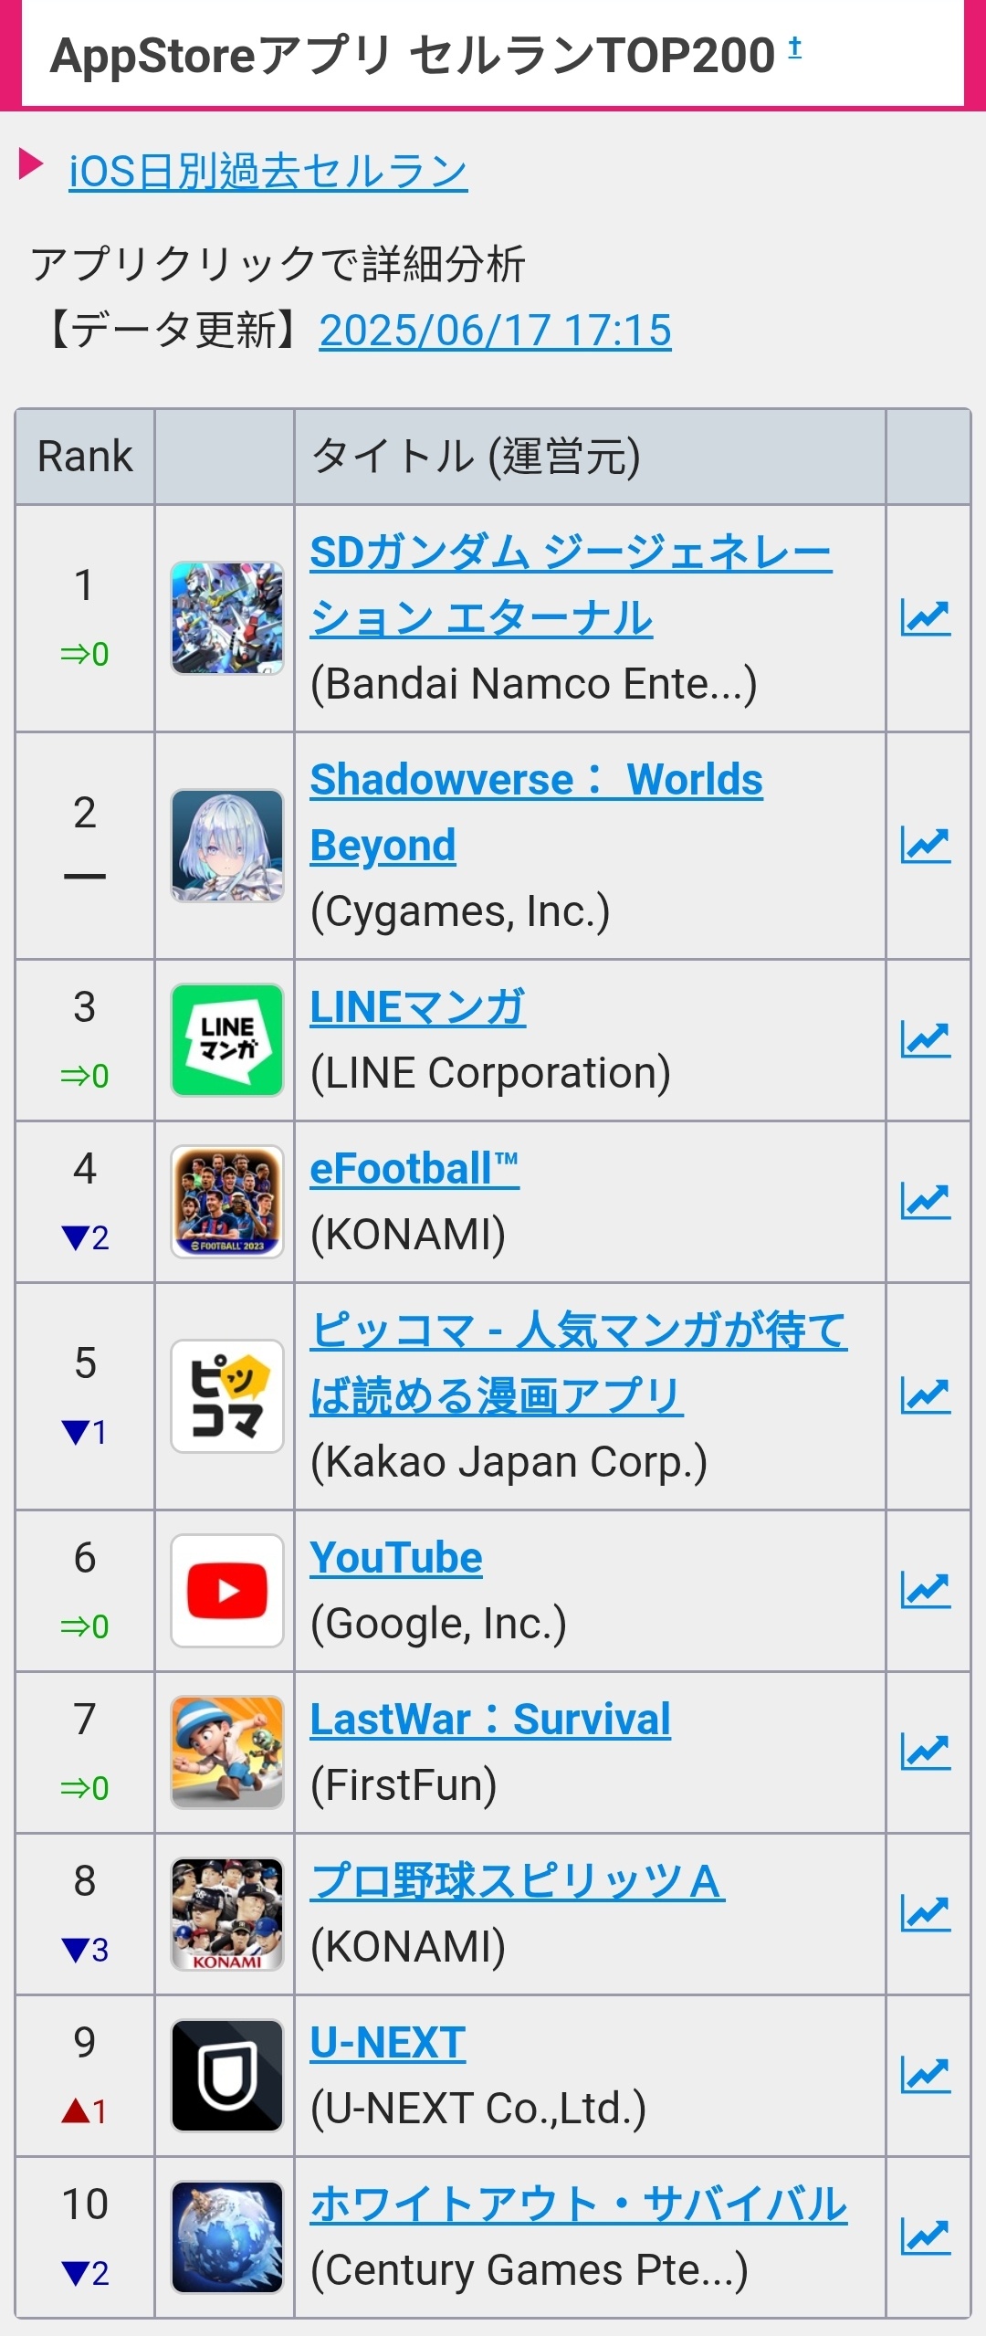This screenshot has width=986, height=2336.
Task: Open iOS日別過去セルラン link
Action: tap(268, 172)
